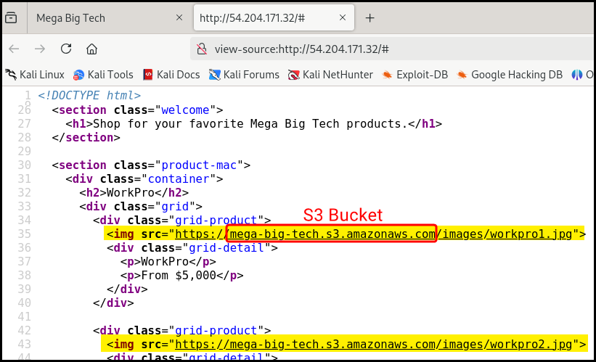Click the closing div tag on line 40
Image resolution: width=596 pixels, height=362 pixels.
[x=113, y=303]
